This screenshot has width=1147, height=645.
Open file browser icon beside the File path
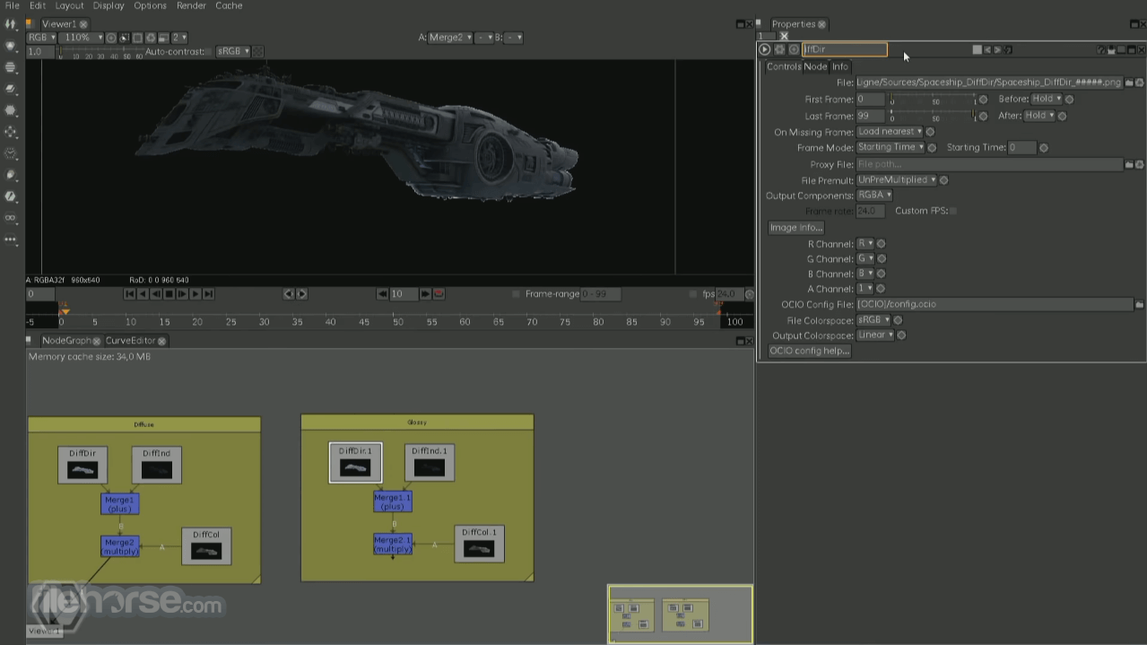(1129, 83)
